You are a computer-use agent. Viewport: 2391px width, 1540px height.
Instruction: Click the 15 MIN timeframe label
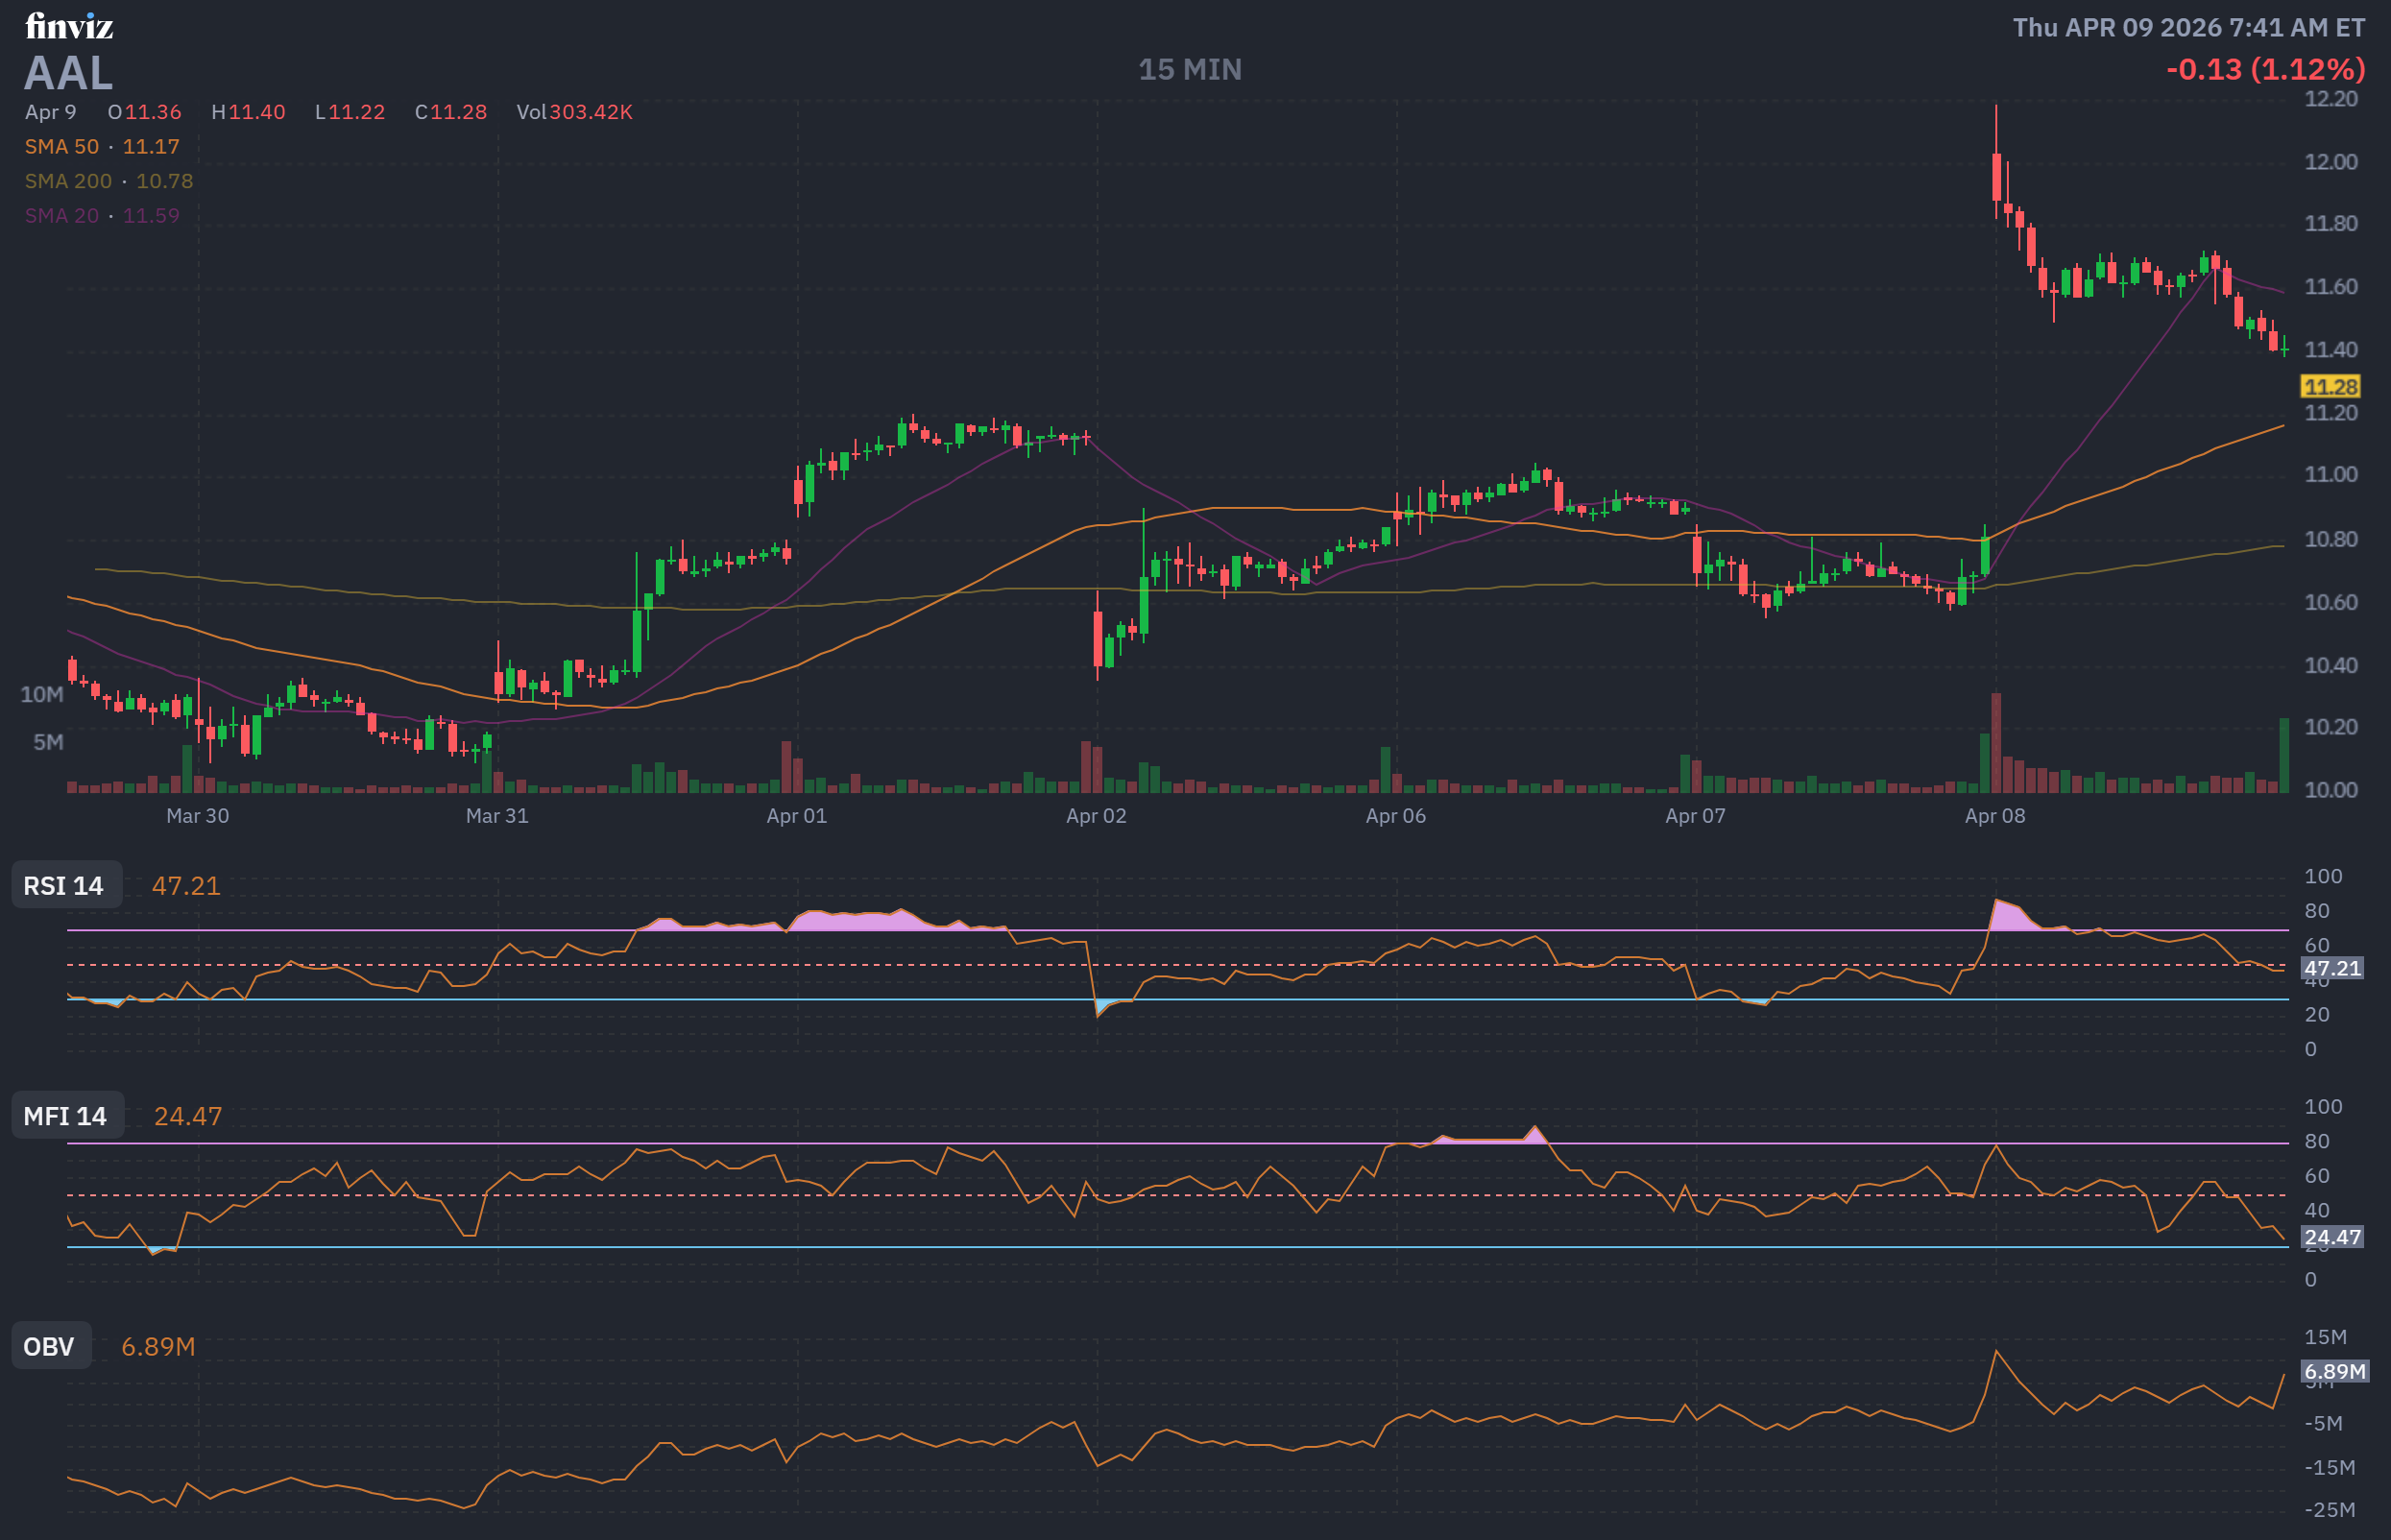[1189, 70]
